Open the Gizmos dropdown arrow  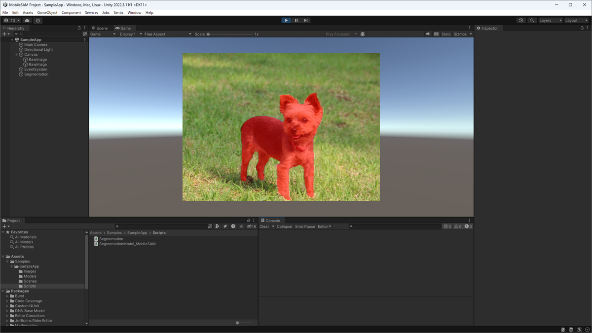point(471,34)
